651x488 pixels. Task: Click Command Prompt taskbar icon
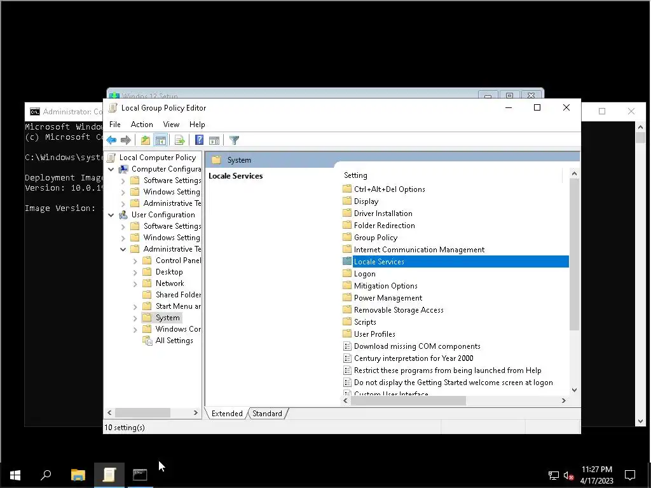pos(140,475)
